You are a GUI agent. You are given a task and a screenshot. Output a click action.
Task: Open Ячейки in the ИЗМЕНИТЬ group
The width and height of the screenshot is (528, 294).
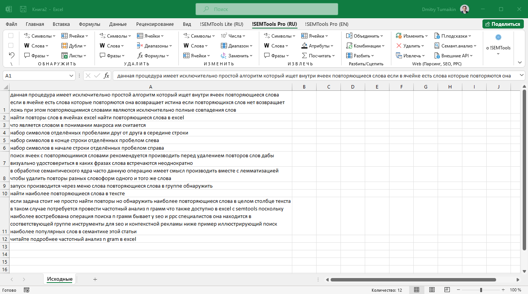click(197, 56)
